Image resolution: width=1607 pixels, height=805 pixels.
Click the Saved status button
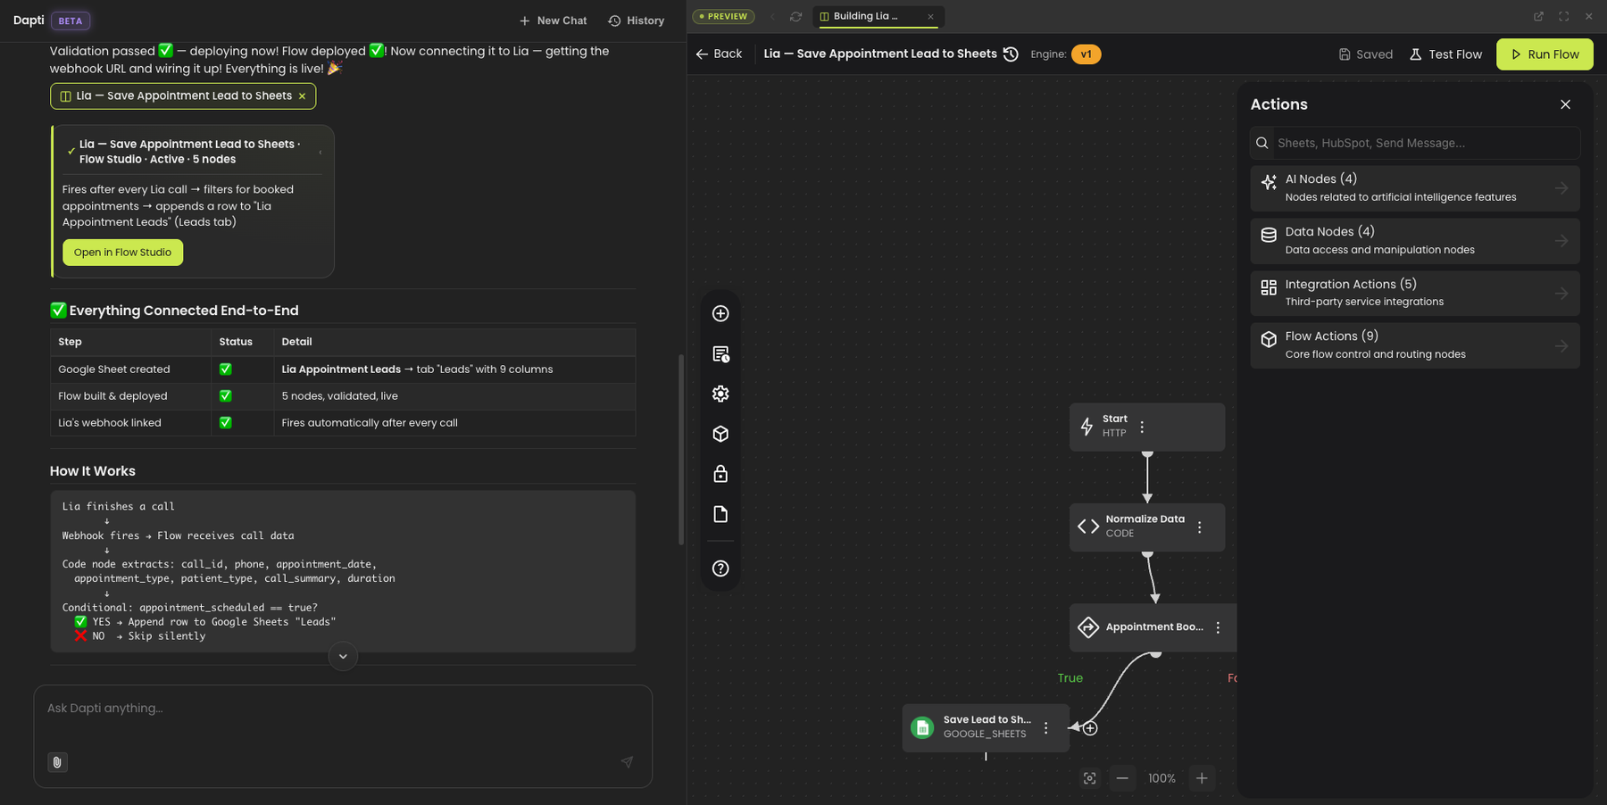tap(1365, 54)
